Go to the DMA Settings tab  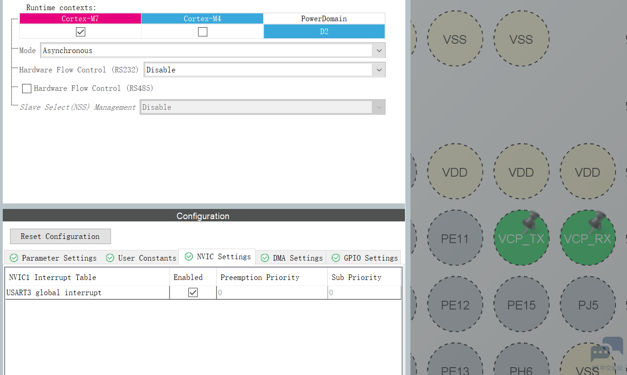tap(291, 258)
